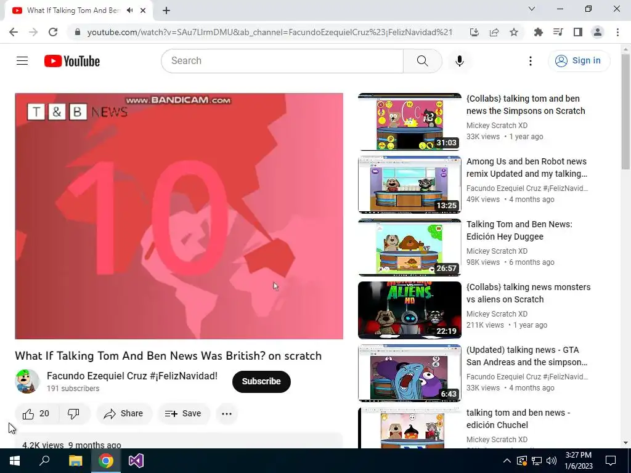
Task: Open Chrome extensions puzzle icon
Action: pyautogui.click(x=539, y=32)
